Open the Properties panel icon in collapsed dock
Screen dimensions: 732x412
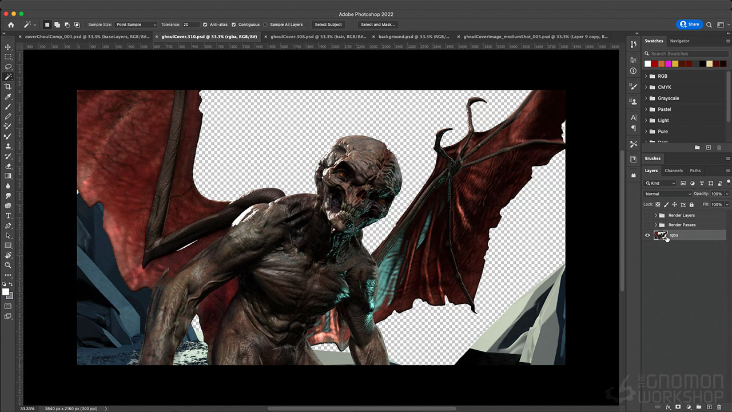click(x=633, y=60)
